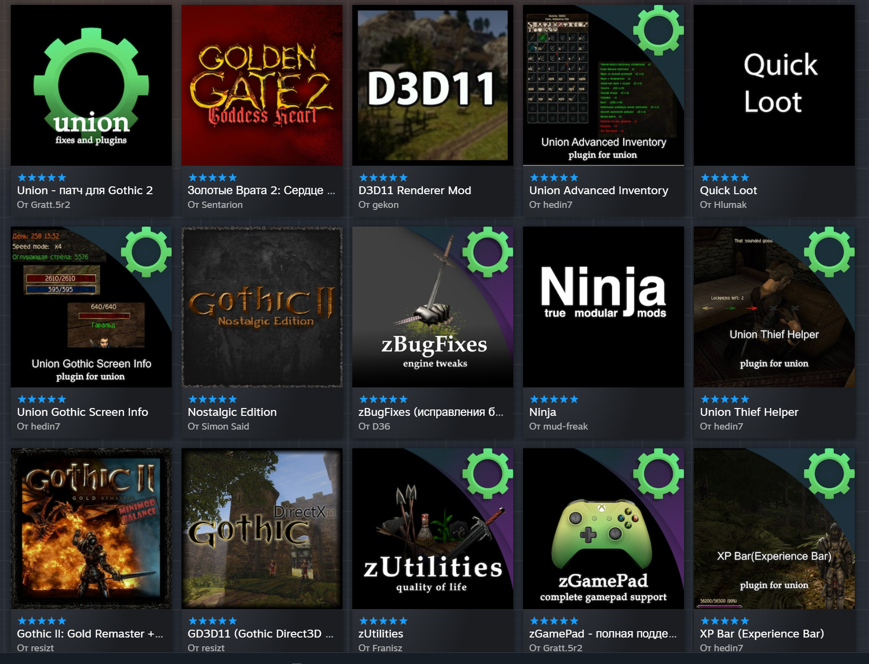The image size is (869, 664).
Task: Click the 'Union Thief Helper' title link
Action: pyautogui.click(x=749, y=412)
